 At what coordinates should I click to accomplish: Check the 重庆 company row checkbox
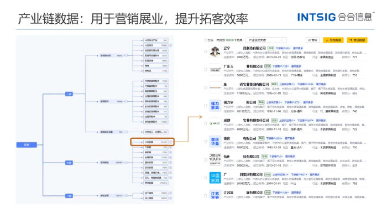point(205,142)
